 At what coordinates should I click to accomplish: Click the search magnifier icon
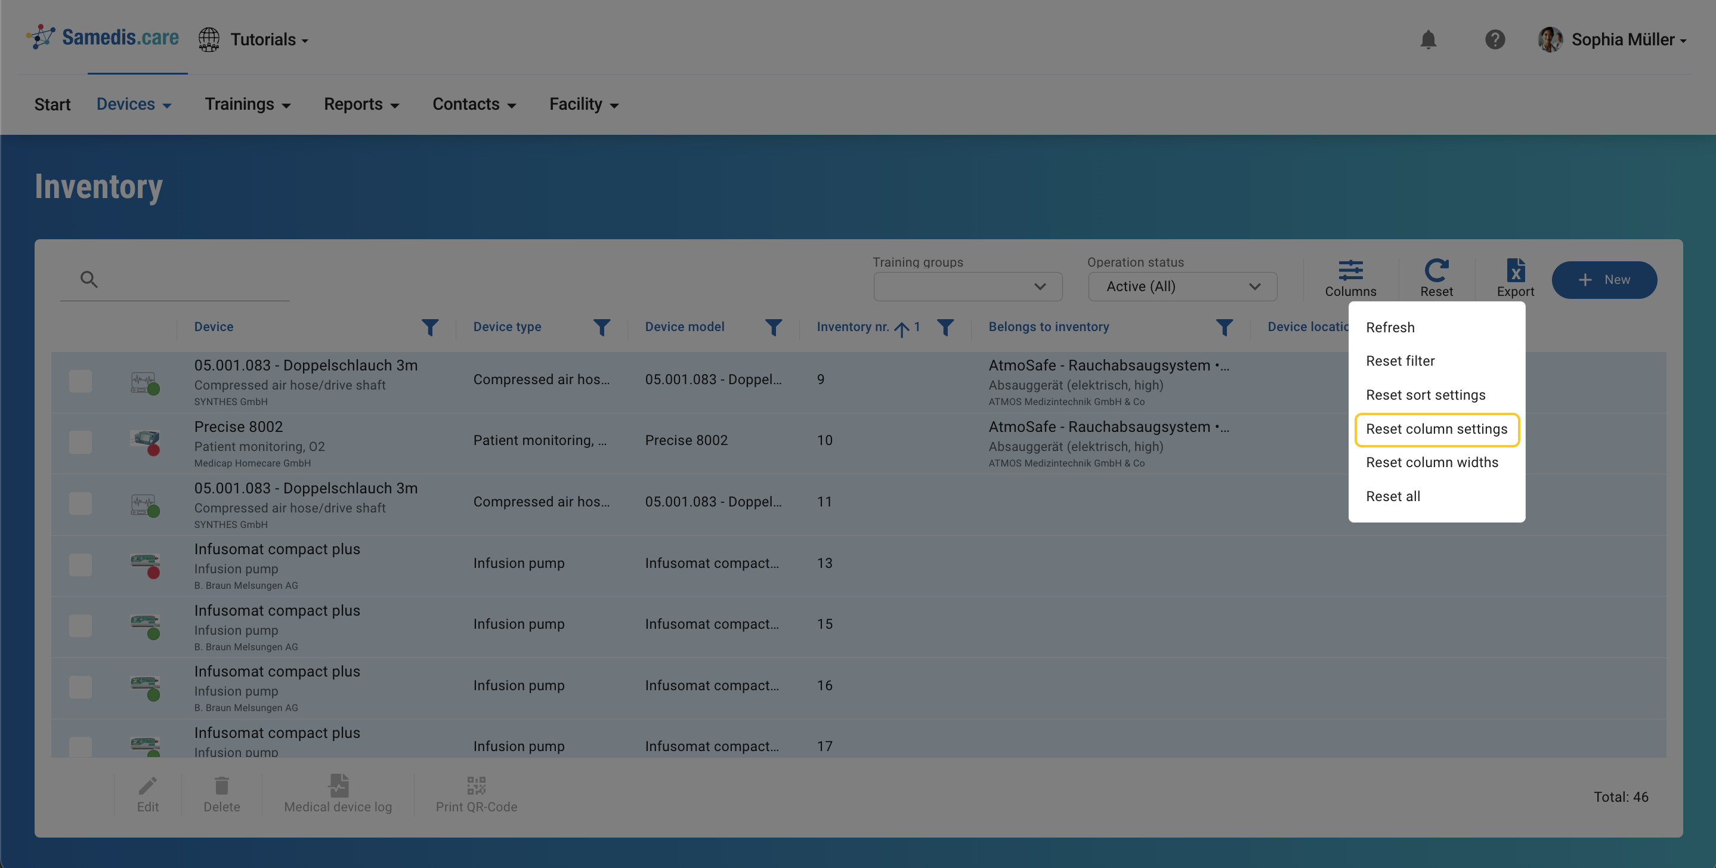(x=89, y=279)
